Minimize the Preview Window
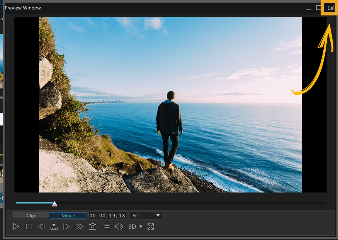Viewport: 338px width, 240px height. 309,9
